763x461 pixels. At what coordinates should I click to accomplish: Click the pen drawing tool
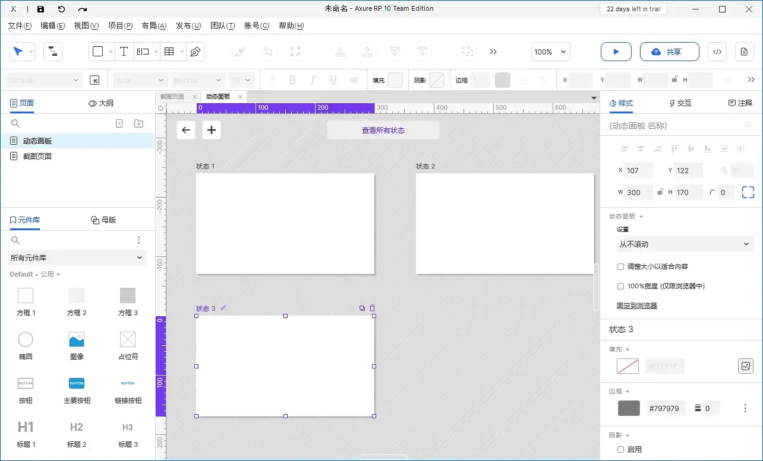coord(195,52)
